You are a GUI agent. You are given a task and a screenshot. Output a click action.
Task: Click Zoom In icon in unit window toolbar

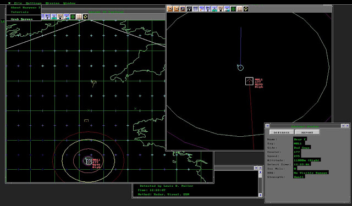(170, 9)
